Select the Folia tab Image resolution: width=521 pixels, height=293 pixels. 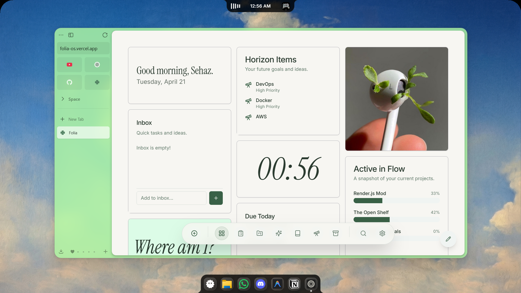pos(83,133)
